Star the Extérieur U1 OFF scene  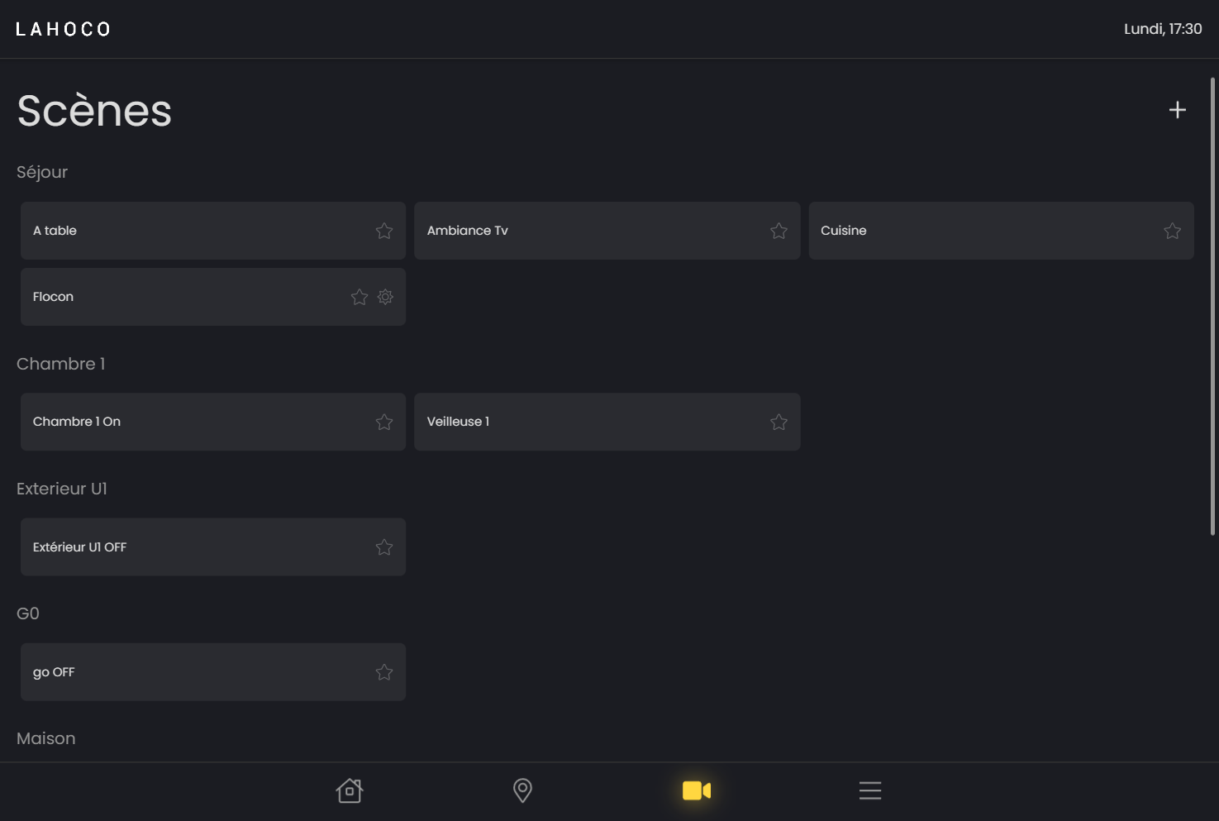point(384,547)
